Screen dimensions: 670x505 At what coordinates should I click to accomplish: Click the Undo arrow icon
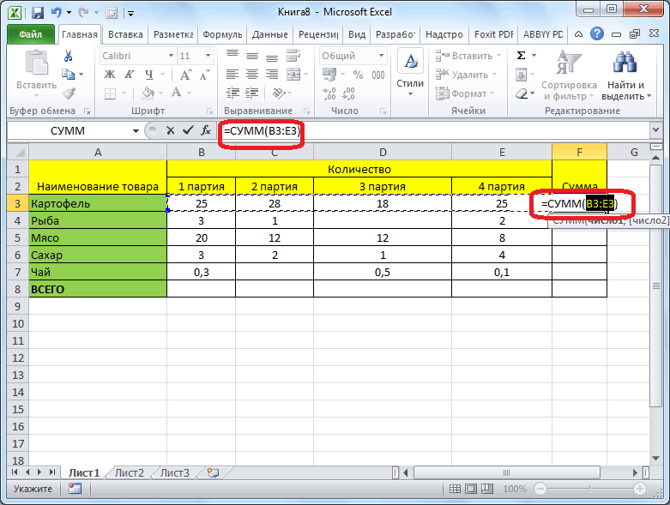[57, 13]
